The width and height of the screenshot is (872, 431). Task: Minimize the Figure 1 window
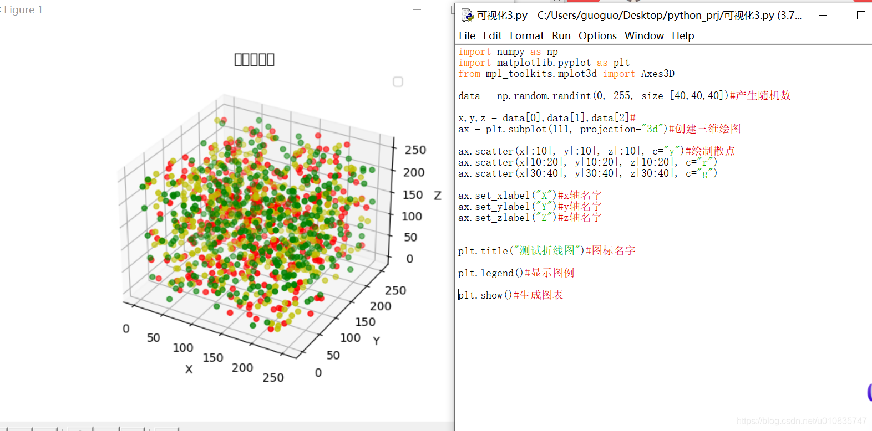coord(417,9)
